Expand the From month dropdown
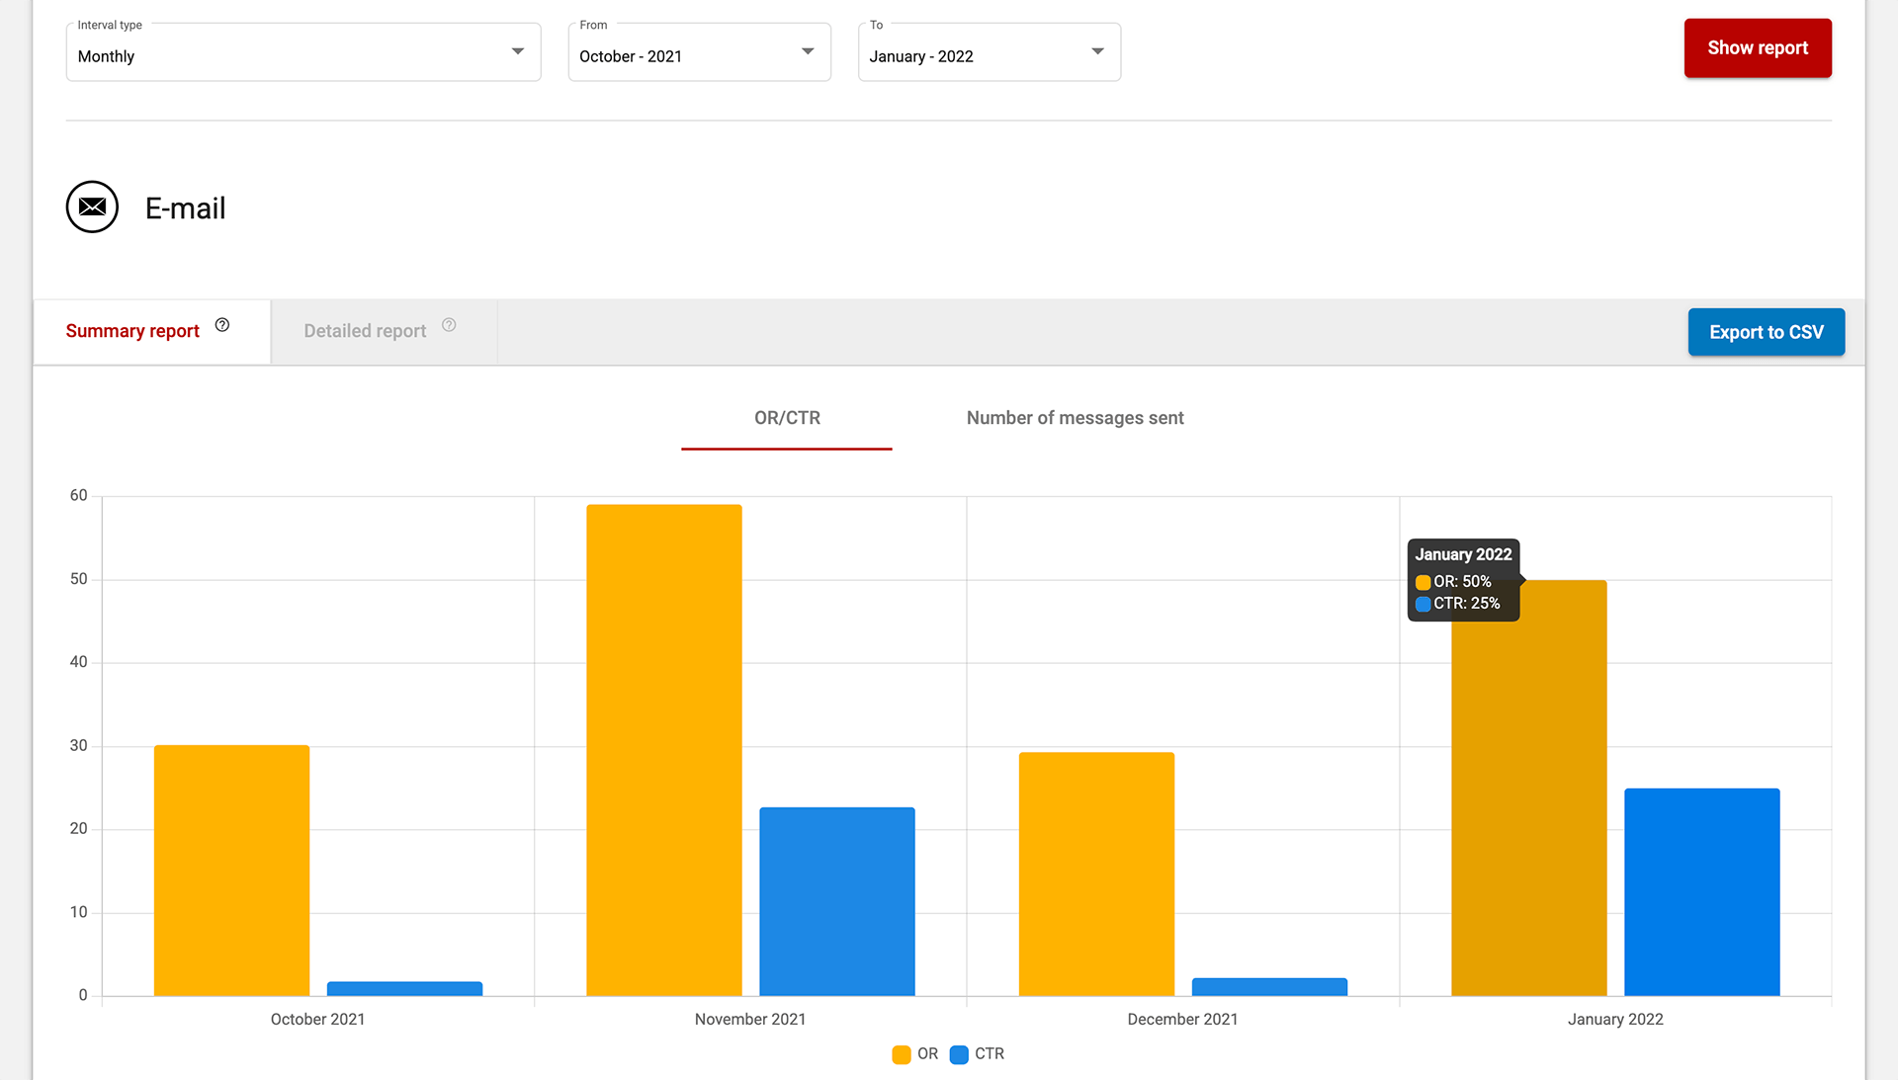The width and height of the screenshot is (1898, 1080). click(699, 52)
